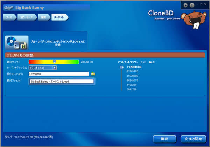
Task: Click the info icon in title bar
Action: click(192, 5)
